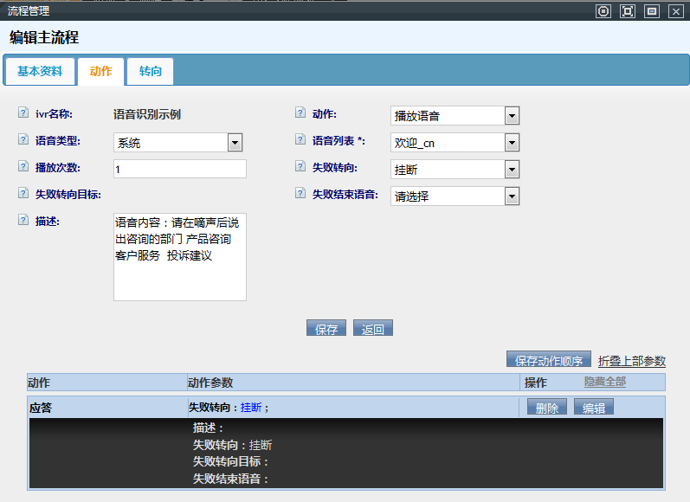Viewport: 690px width, 502px height.
Task: Click help icon beside ivr名称
Action: click(x=23, y=113)
